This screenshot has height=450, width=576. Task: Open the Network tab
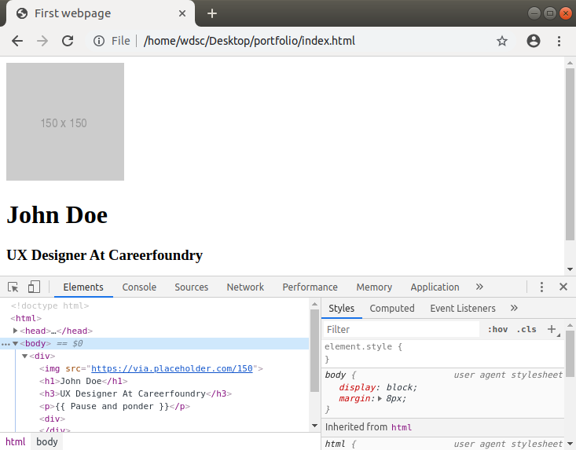245,287
